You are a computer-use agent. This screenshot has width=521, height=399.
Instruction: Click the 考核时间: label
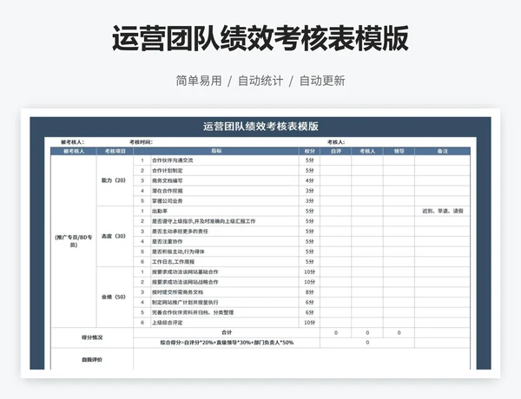pos(142,142)
